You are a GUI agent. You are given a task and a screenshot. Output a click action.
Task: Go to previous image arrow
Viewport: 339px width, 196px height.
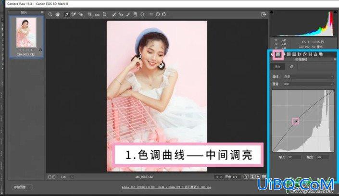(x=217, y=177)
